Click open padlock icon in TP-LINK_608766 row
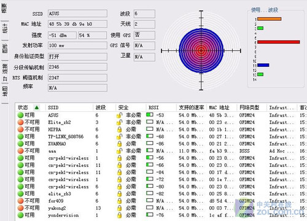 point(119,136)
